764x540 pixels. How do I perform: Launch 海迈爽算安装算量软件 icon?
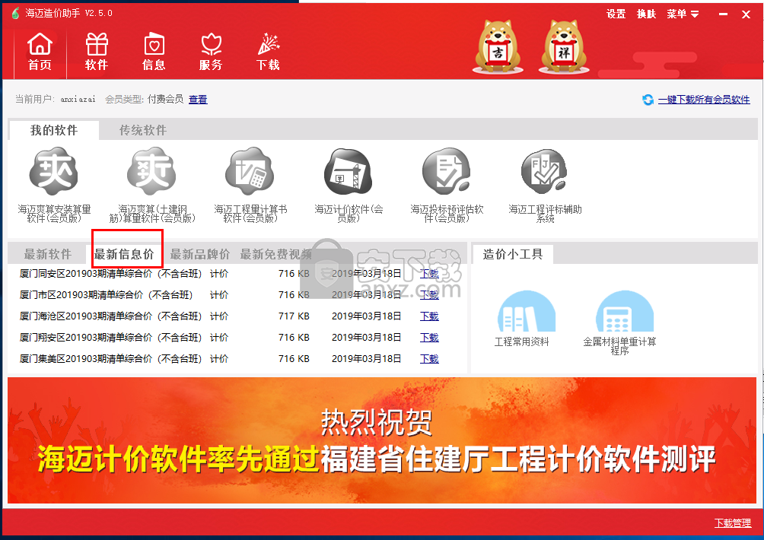53,171
